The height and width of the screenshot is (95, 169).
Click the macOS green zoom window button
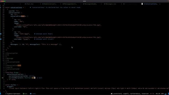(5, 1)
